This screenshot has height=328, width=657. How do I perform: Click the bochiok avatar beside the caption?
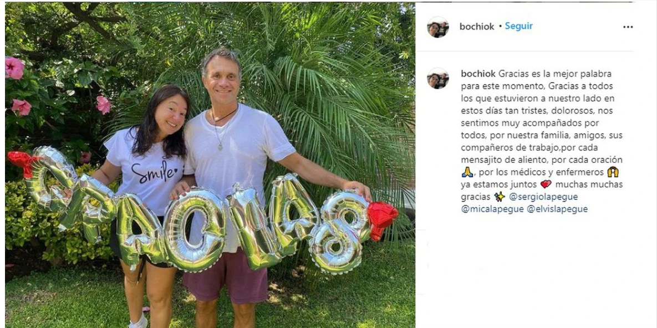point(438,78)
